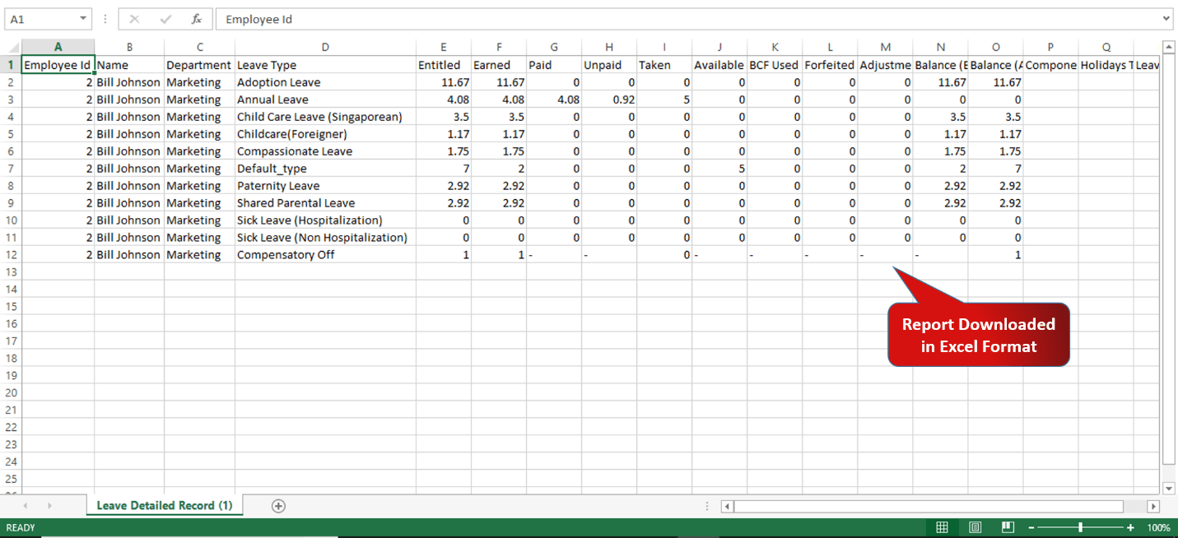
Task: Switch to Page Layout view
Action: (975, 527)
